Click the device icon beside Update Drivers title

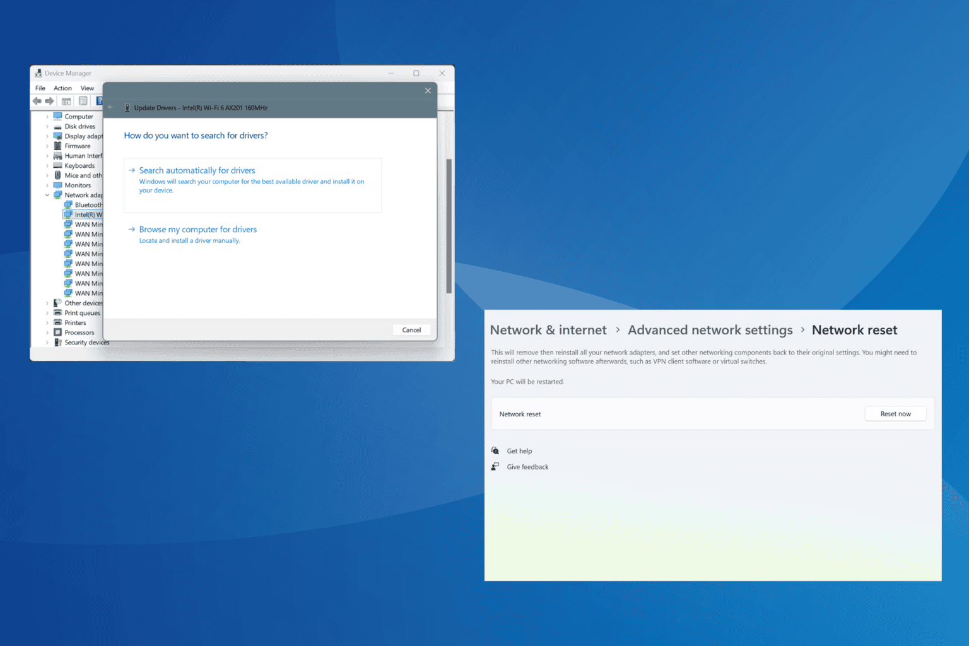[x=127, y=108]
